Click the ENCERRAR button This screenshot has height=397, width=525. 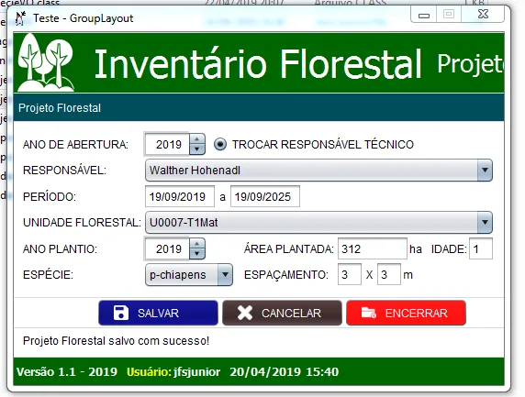(406, 313)
